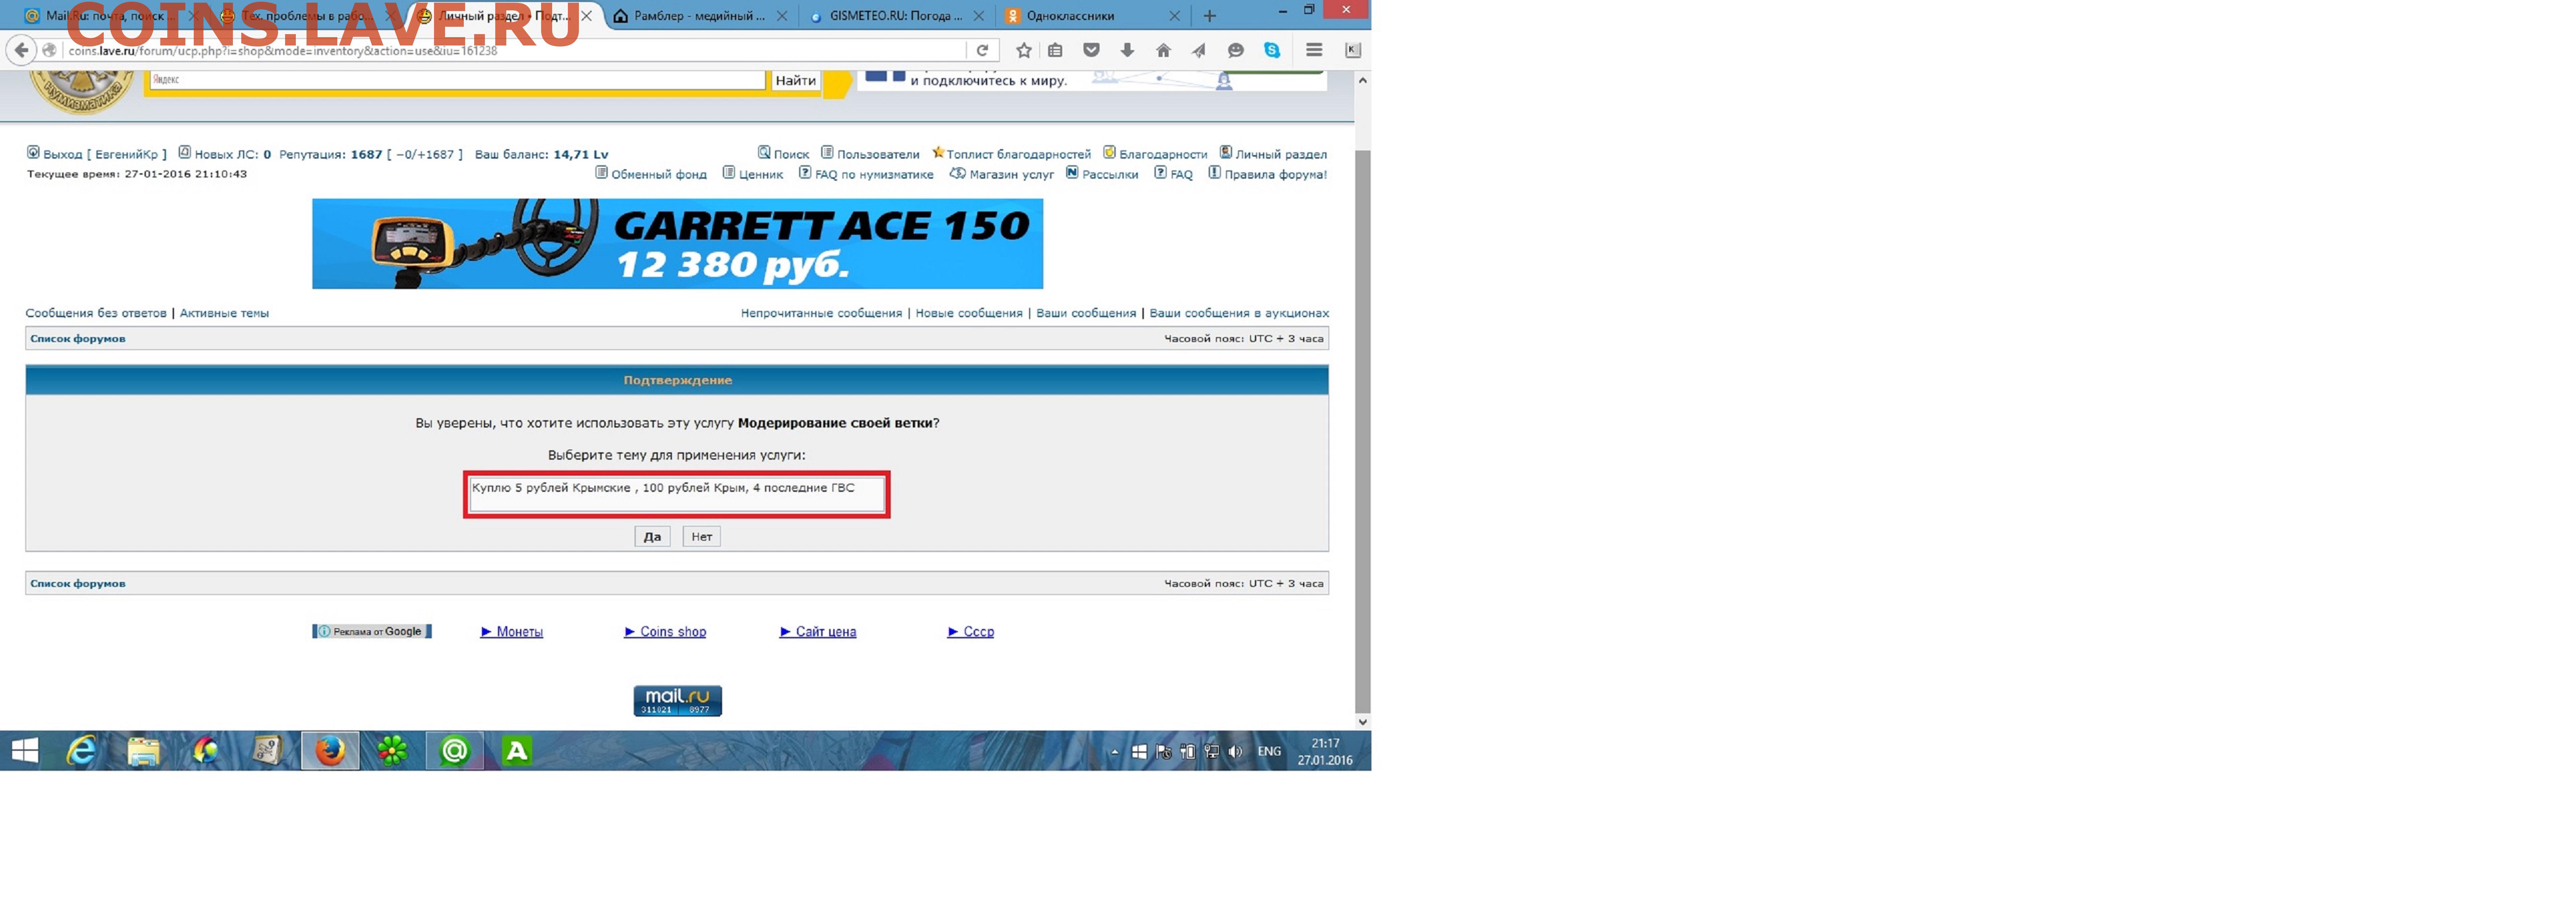
Task: Click the browser back arrow button
Action: [x=21, y=50]
